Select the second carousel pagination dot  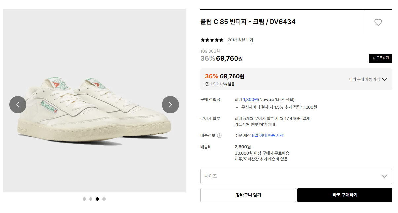pyautogui.click(x=90, y=199)
